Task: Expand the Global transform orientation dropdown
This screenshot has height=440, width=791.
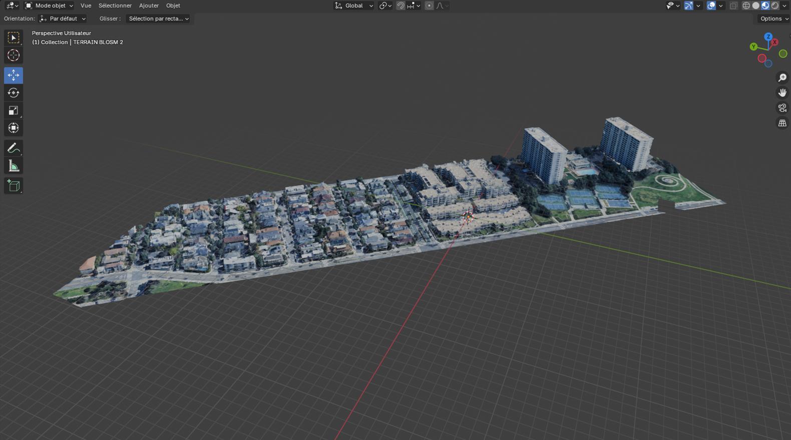Action: pyautogui.click(x=353, y=6)
